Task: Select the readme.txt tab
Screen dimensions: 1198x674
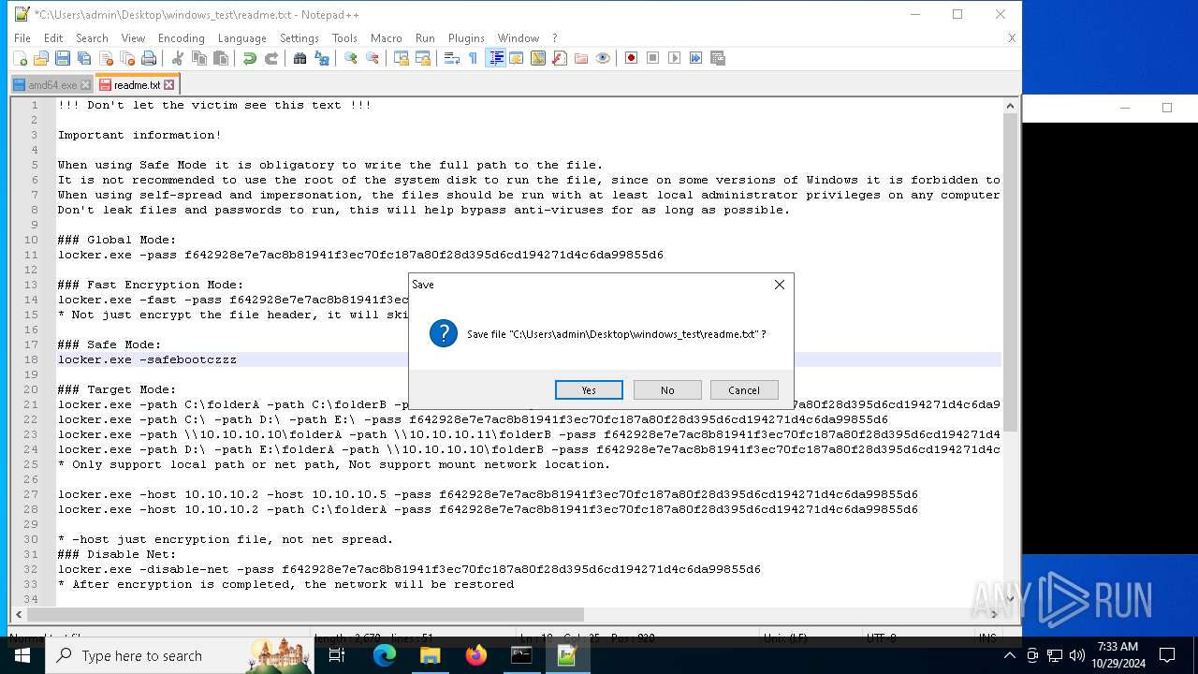Action: pyautogui.click(x=138, y=84)
